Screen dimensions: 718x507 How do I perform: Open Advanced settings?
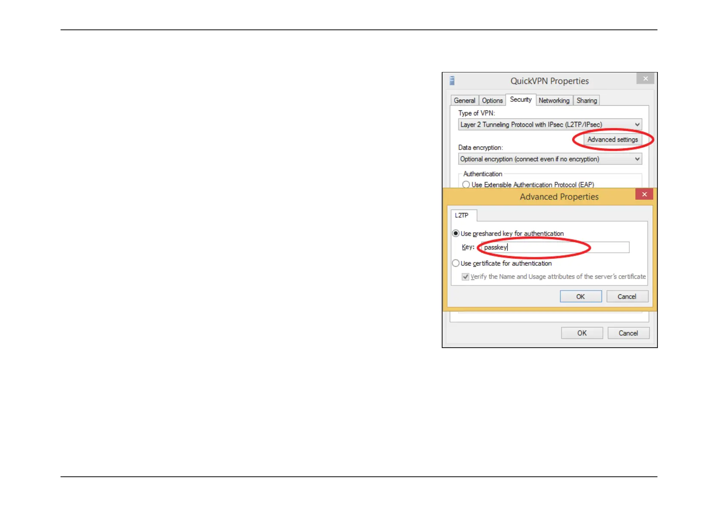(613, 140)
